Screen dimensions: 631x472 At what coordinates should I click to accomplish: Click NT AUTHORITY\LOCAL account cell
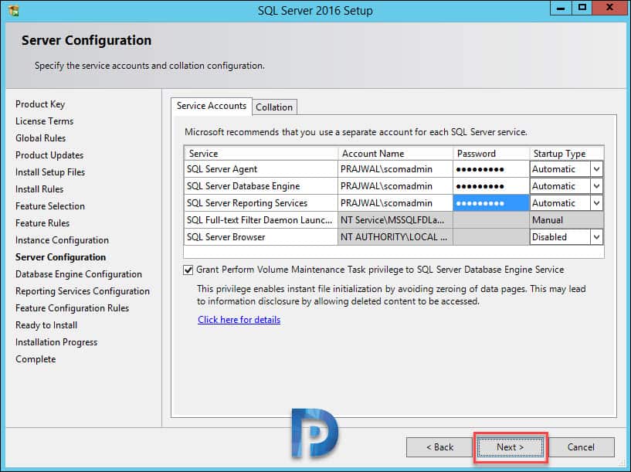[395, 237]
